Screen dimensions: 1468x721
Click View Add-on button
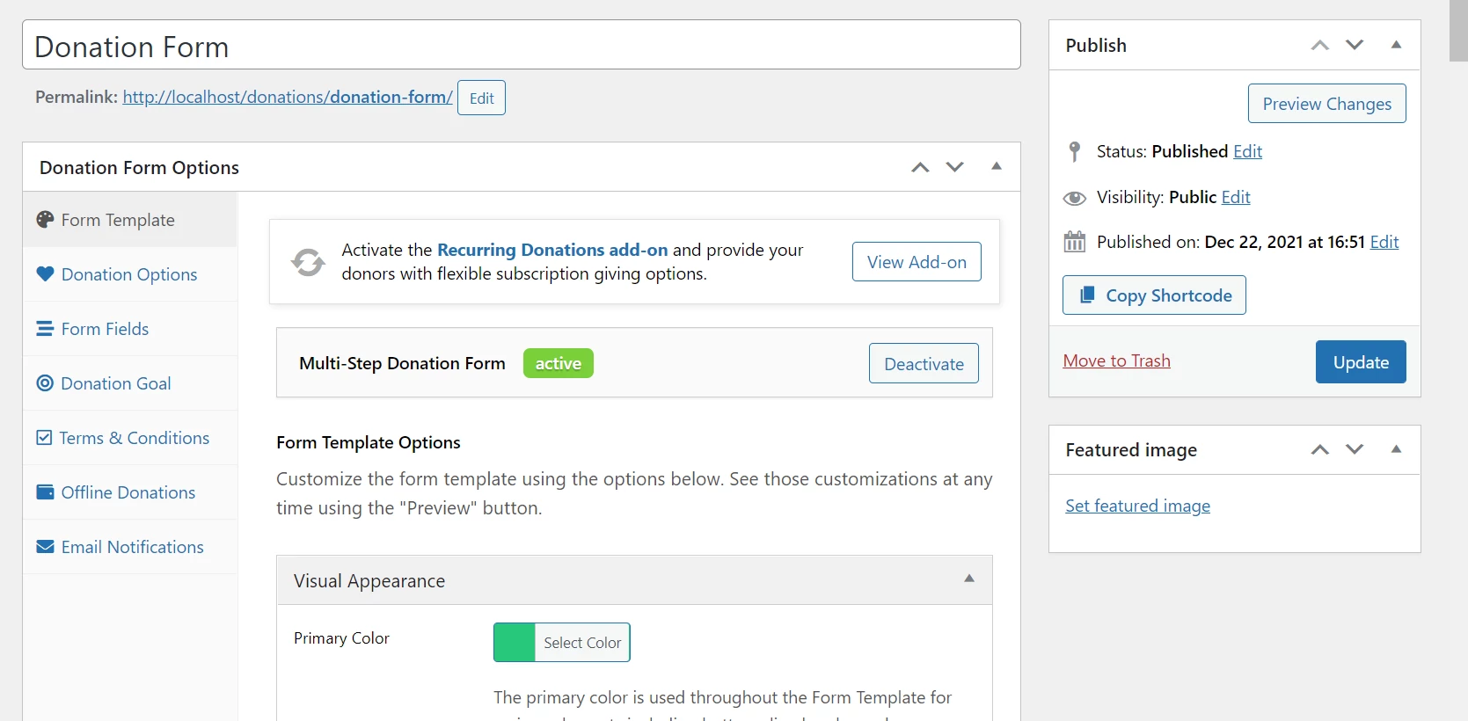tap(917, 262)
